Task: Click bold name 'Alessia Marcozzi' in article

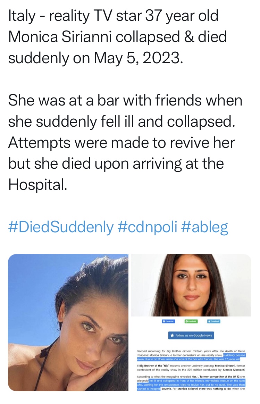Action: pyautogui.click(x=234, y=370)
